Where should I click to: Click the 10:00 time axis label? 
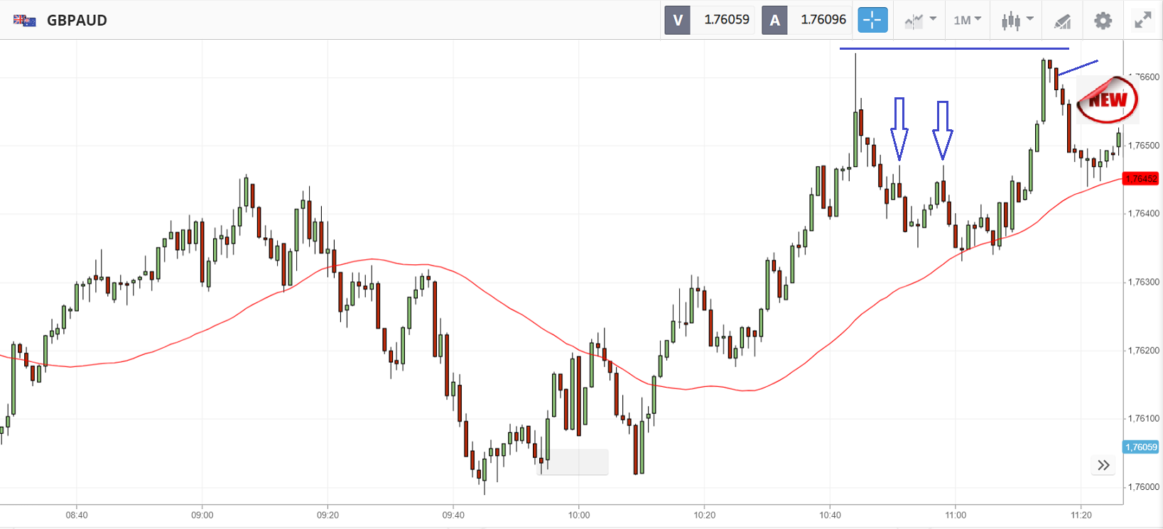pyautogui.click(x=579, y=515)
